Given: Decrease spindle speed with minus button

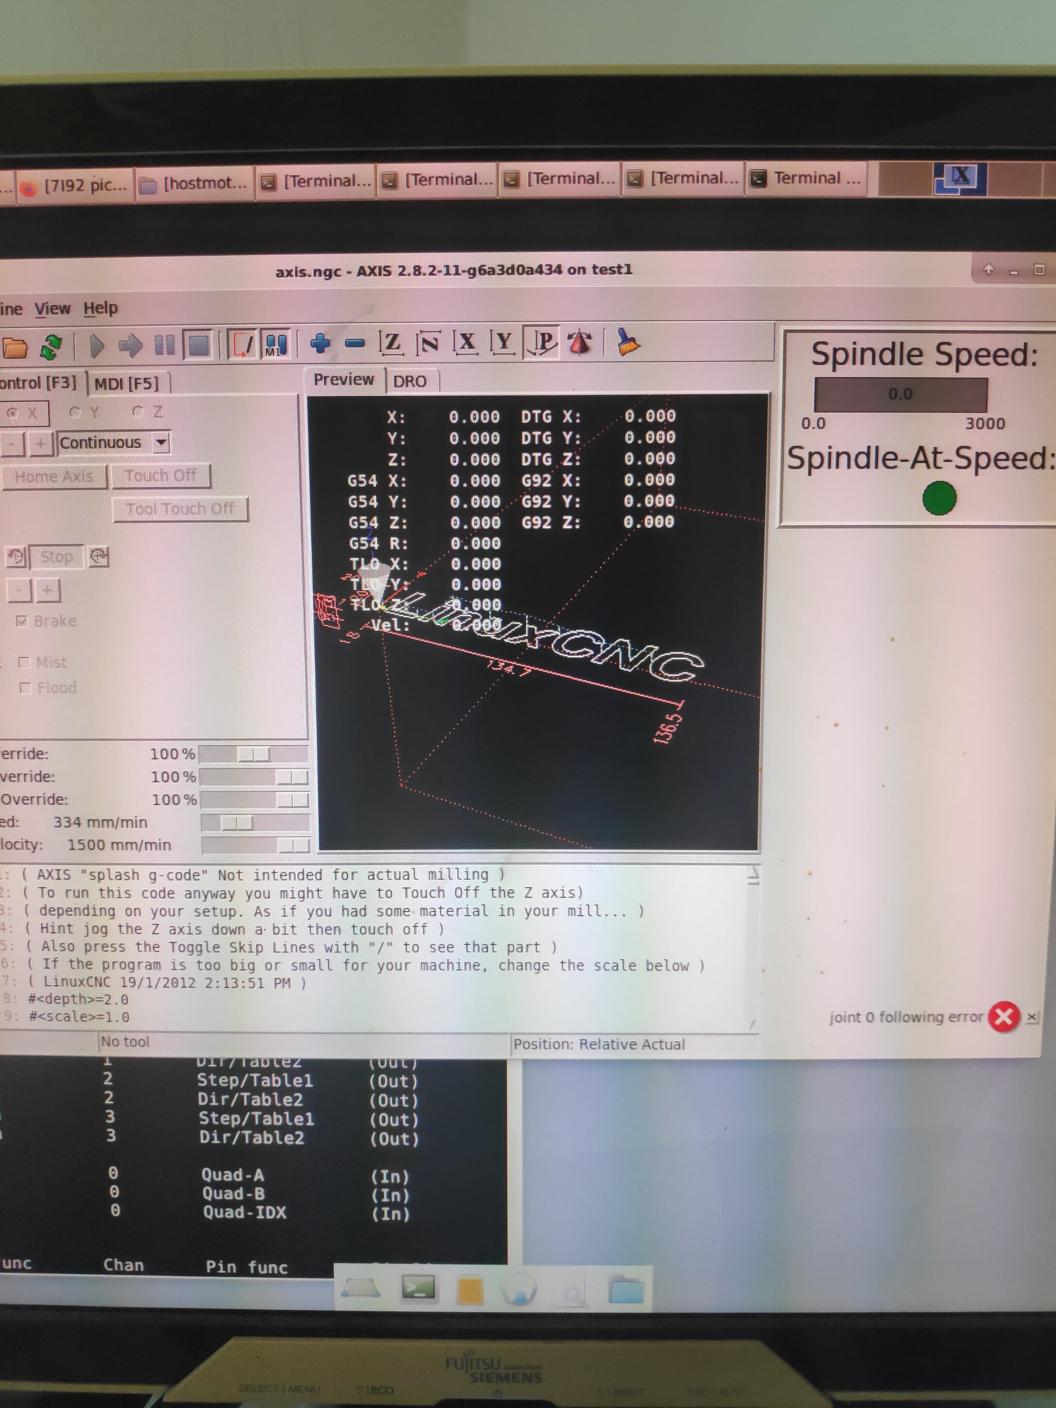Looking at the screenshot, I should [x=18, y=590].
